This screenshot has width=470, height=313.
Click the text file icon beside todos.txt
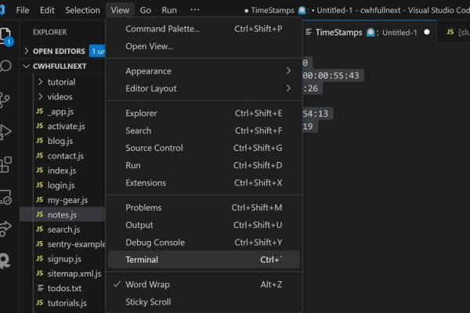[40, 288]
